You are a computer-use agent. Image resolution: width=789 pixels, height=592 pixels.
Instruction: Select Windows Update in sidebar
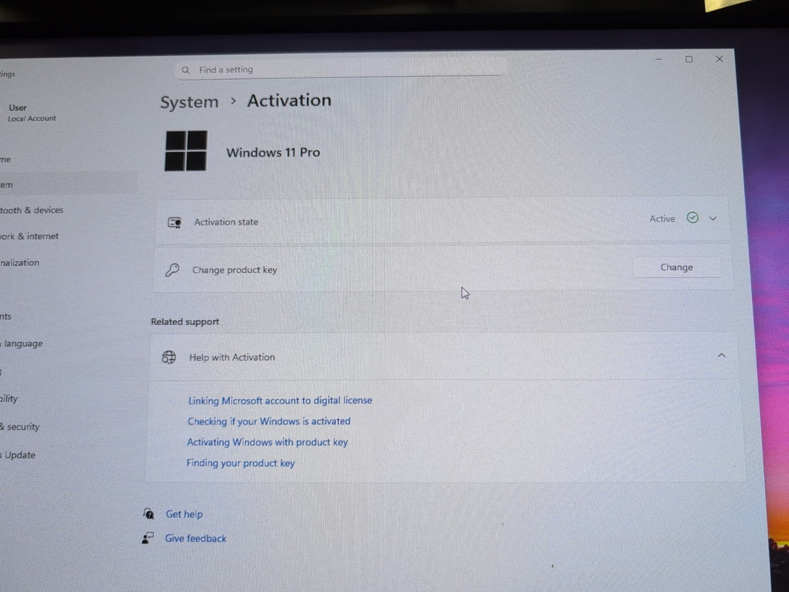click(x=18, y=455)
